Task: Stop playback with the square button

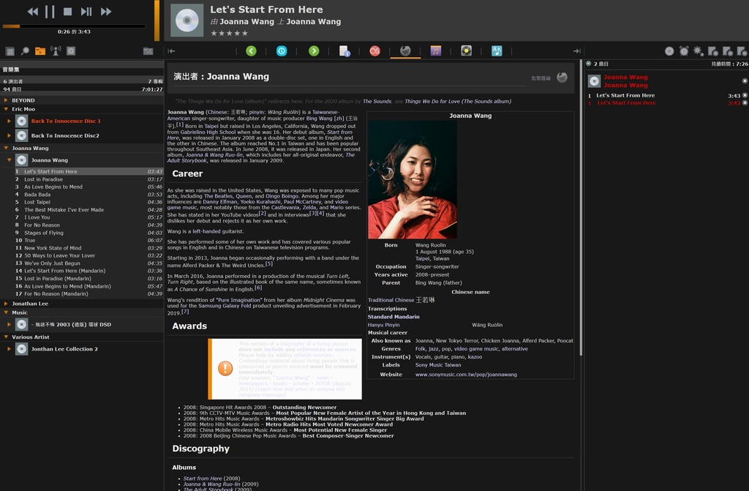Action: [68, 12]
